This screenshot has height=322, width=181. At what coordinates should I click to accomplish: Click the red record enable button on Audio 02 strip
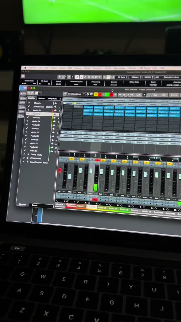tap(95, 199)
